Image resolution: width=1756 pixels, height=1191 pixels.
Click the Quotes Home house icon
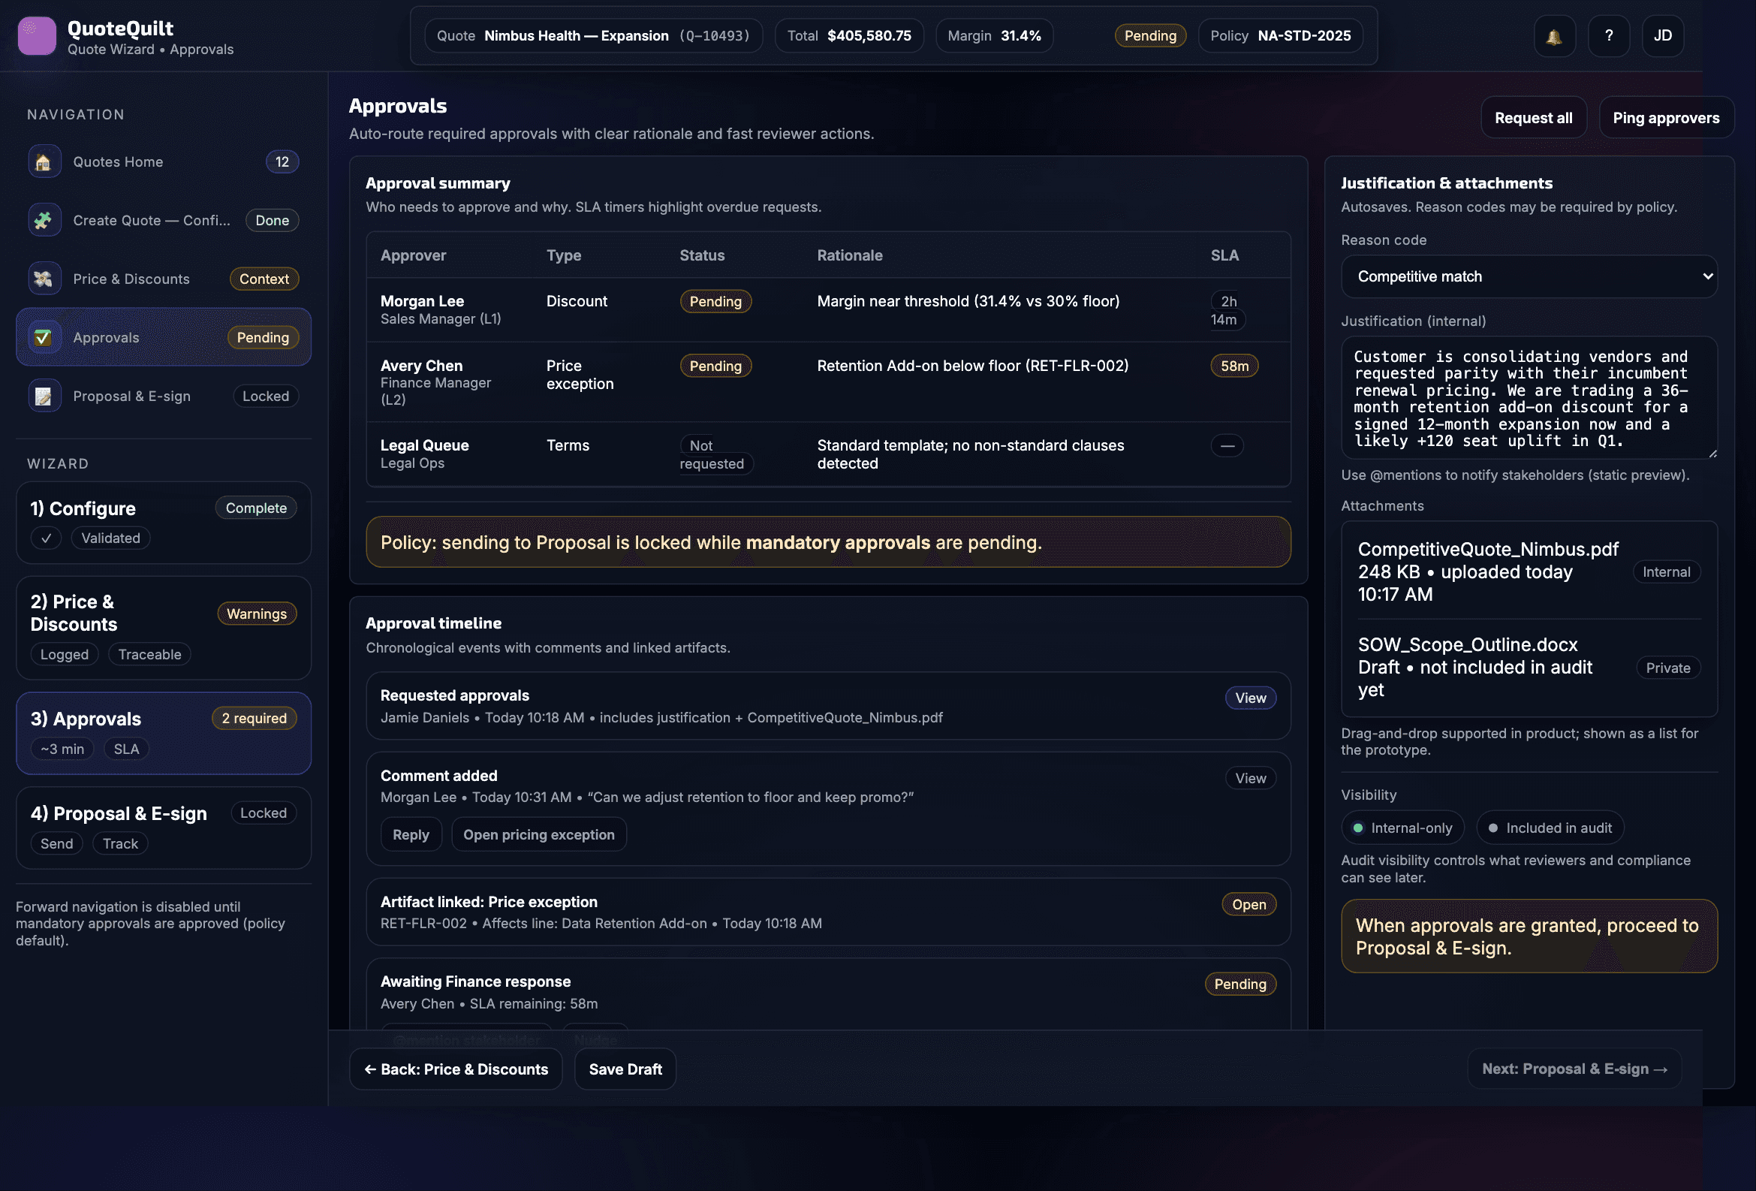(44, 161)
